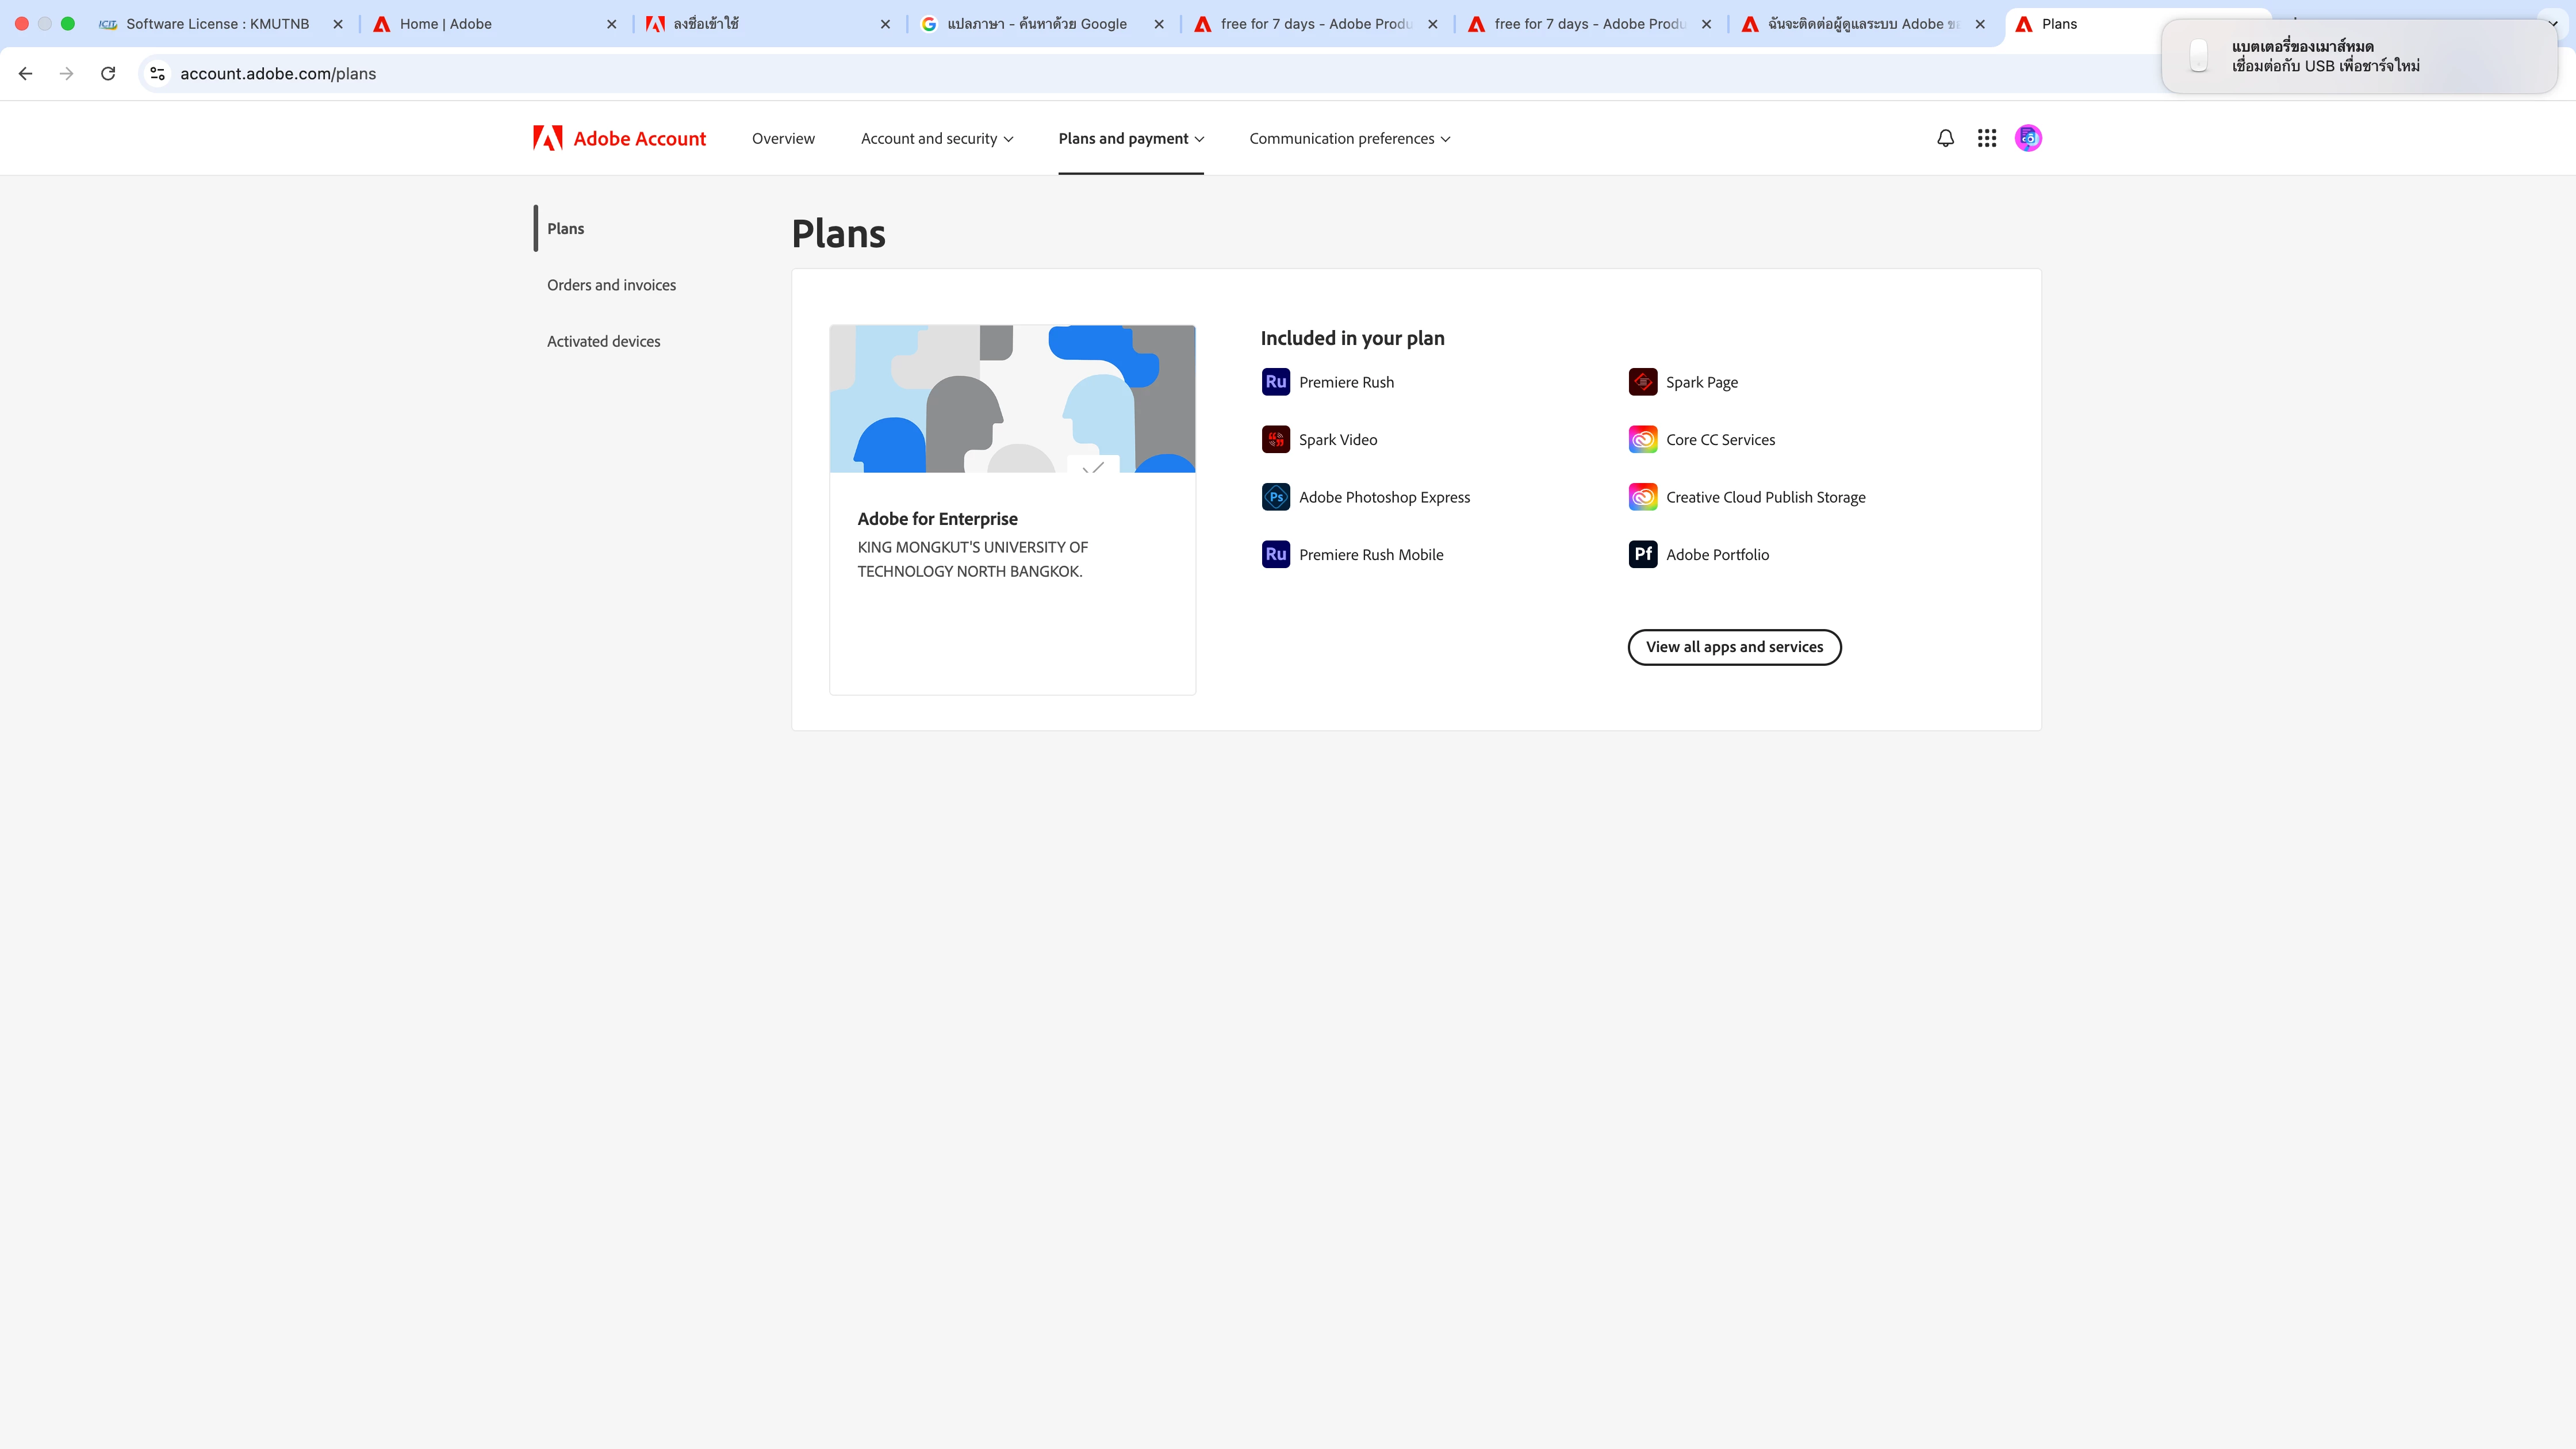This screenshot has height=1449, width=2576.
Task: Click the Adobe Portfolio Pf icon
Action: (1642, 555)
